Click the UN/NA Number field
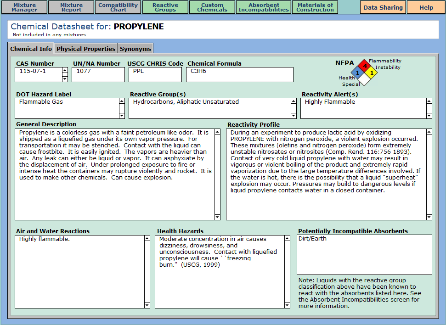This screenshot has height=325, width=446. (98, 74)
